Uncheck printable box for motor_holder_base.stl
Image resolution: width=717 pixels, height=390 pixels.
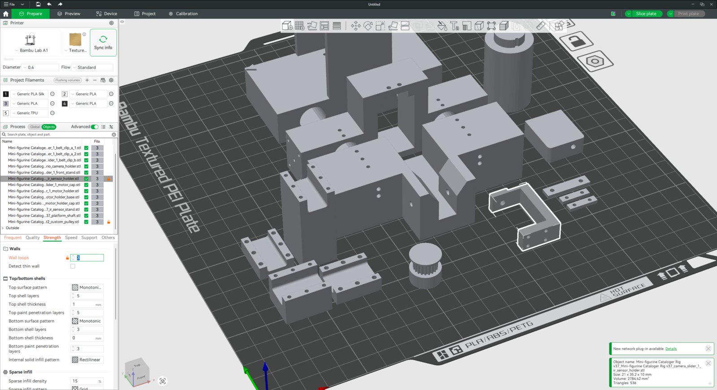pos(86,197)
